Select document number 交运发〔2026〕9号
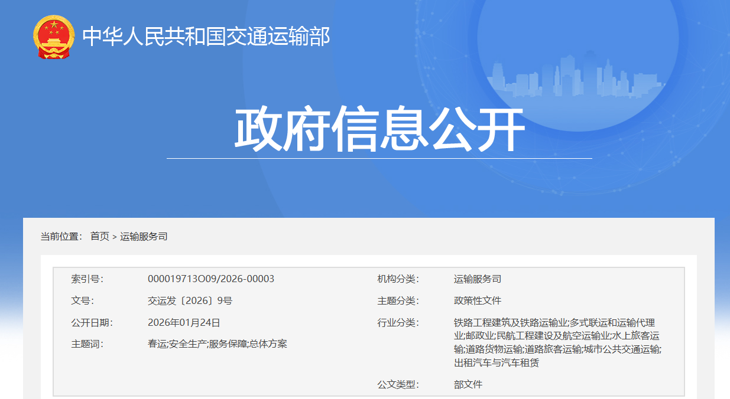This screenshot has width=730, height=399. pos(190,300)
